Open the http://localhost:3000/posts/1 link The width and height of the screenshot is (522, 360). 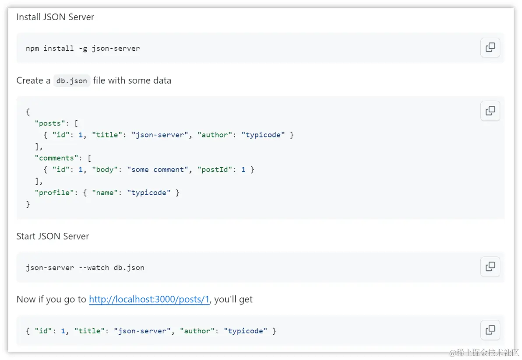149,299
